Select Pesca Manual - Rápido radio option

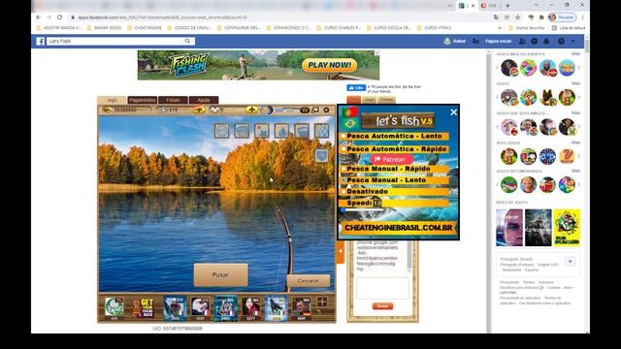tap(343, 169)
